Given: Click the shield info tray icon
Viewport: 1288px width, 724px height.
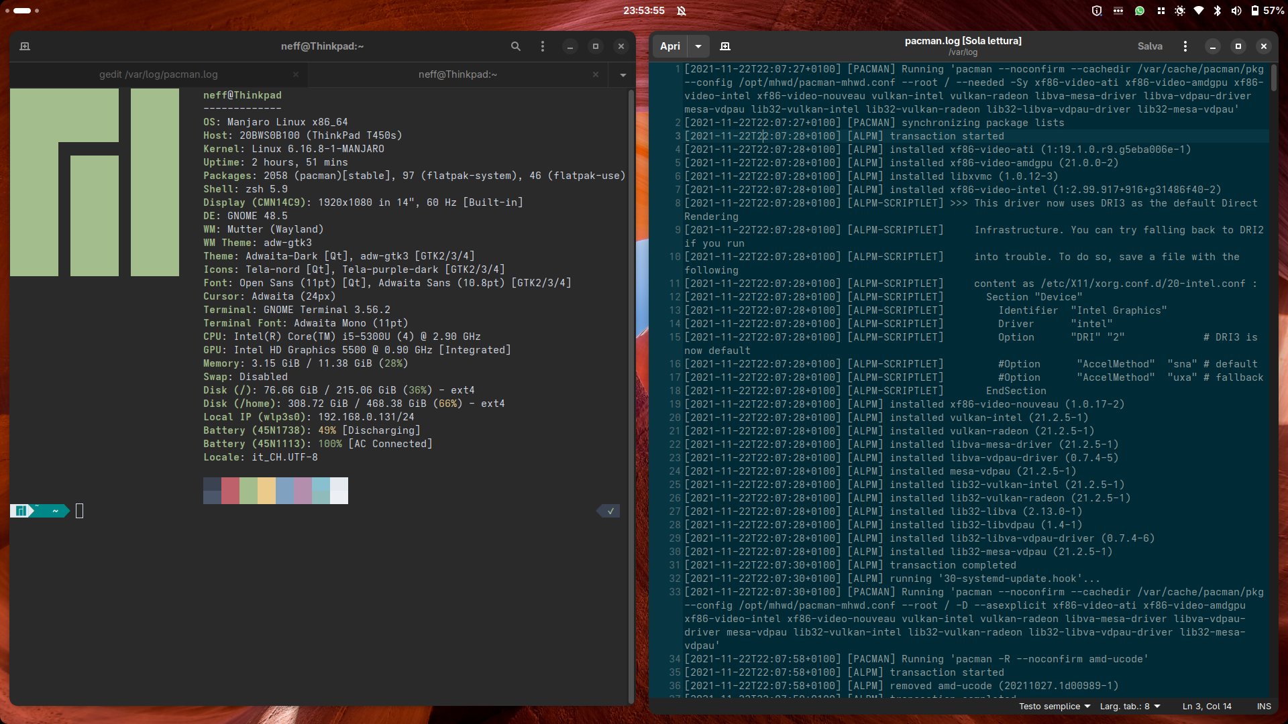Looking at the screenshot, I should (1097, 11).
